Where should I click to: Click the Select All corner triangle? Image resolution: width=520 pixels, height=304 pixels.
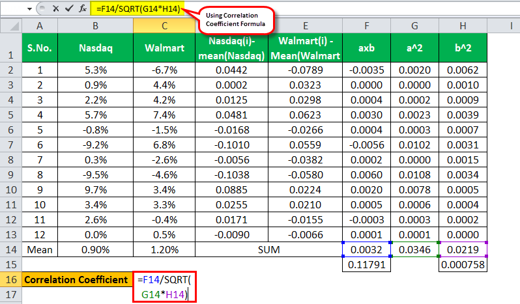11,25
